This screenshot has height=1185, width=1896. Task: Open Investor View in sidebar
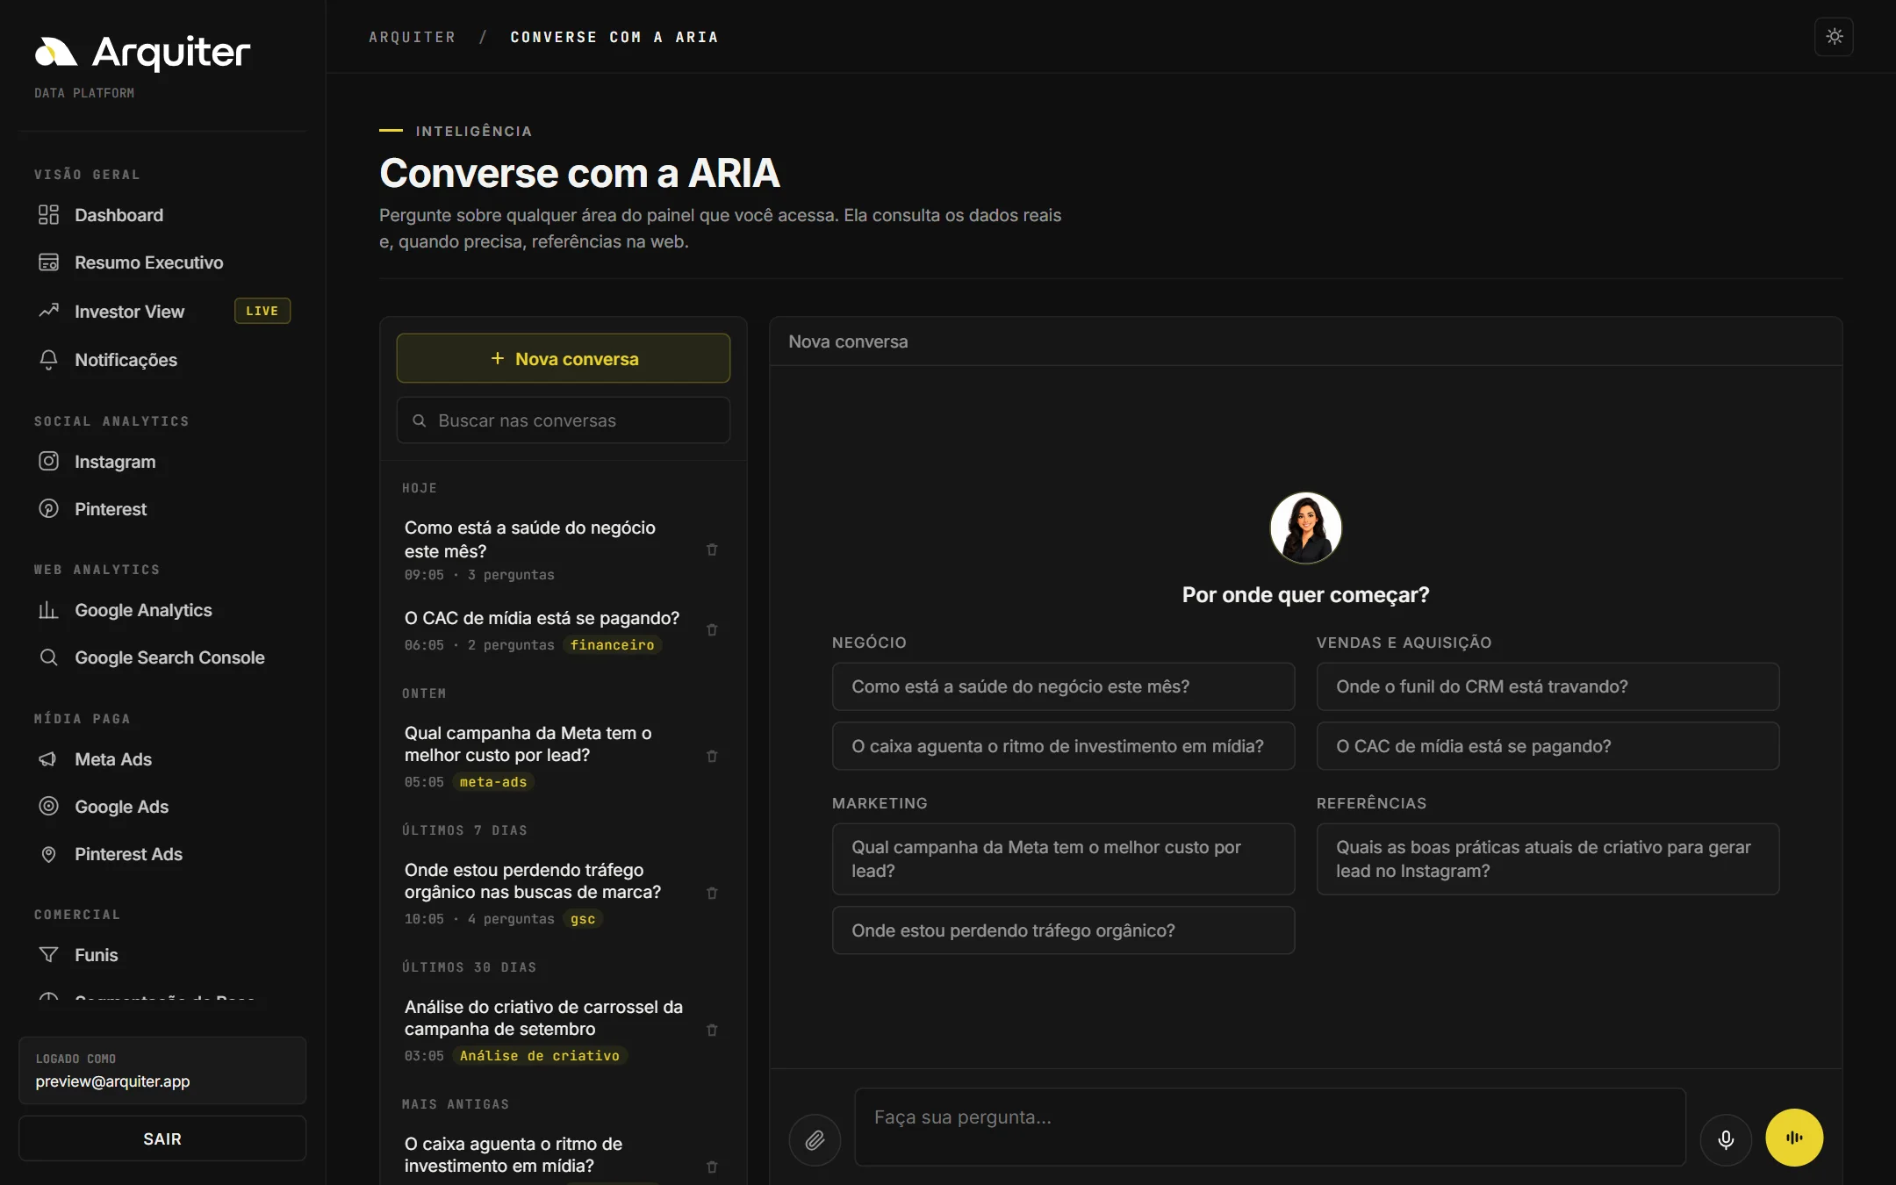[x=162, y=311]
